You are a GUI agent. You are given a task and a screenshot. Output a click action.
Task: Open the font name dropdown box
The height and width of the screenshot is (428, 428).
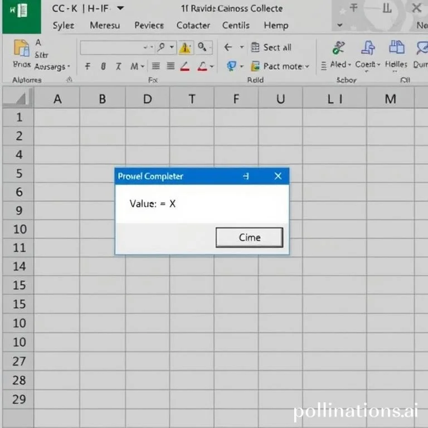pos(116,48)
